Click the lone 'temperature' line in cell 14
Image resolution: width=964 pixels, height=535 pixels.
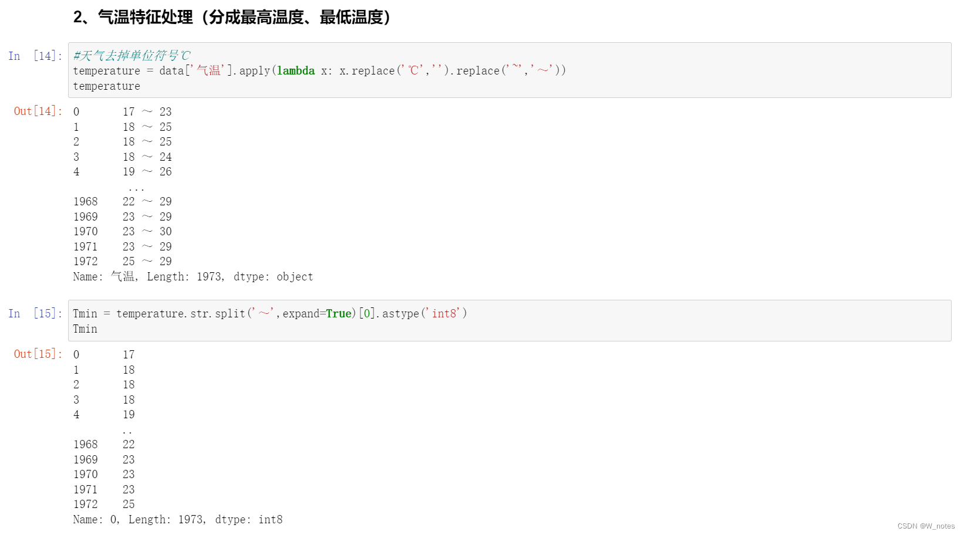(x=107, y=86)
